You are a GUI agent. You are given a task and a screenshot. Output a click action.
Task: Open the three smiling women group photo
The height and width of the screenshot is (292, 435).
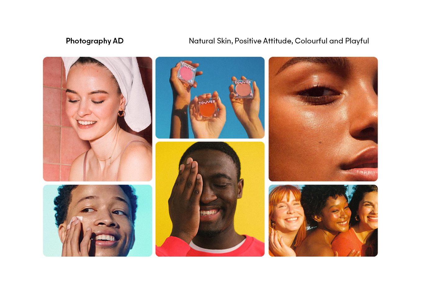(x=323, y=221)
